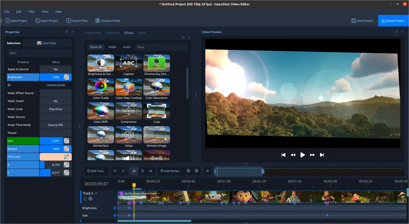Click the Save Project button
The height and width of the screenshot is (224, 409).
coord(362,21)
